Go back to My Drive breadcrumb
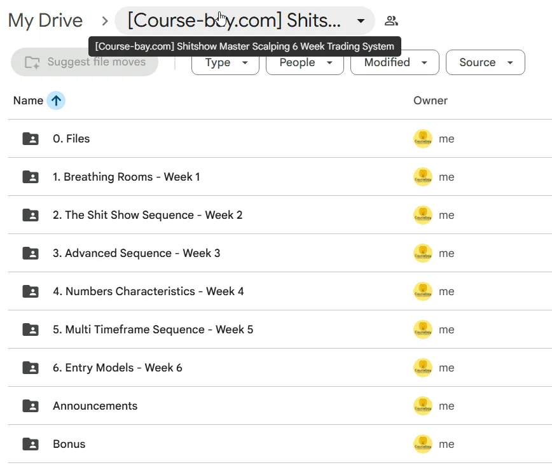This screenshot has width=552, height=465. [x=45, y=20]
